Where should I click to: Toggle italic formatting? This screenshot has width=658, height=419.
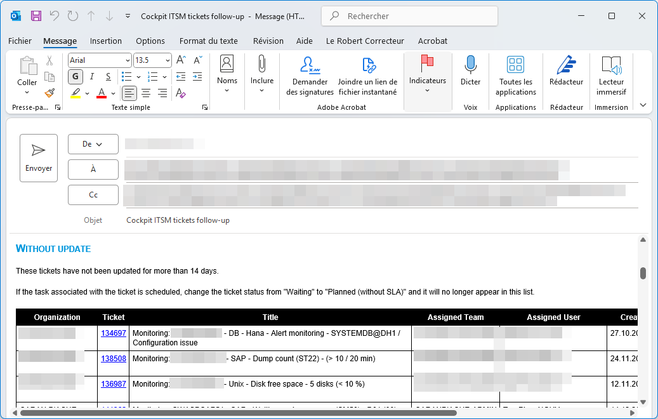pyautogui.click(x=92, y=77)
